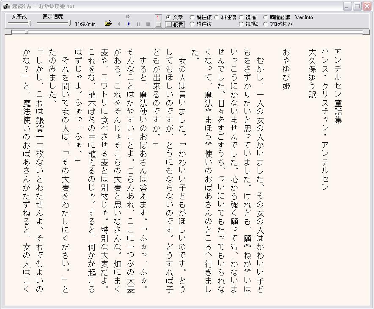
Task: Click the 文字数 slider thumb
Action: [30, 23]
